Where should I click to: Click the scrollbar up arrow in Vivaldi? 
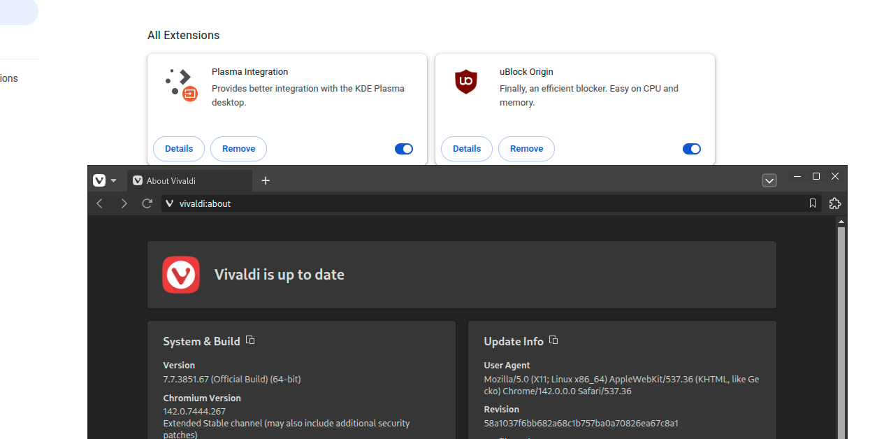pyautogui.click(x=841, y=221)
